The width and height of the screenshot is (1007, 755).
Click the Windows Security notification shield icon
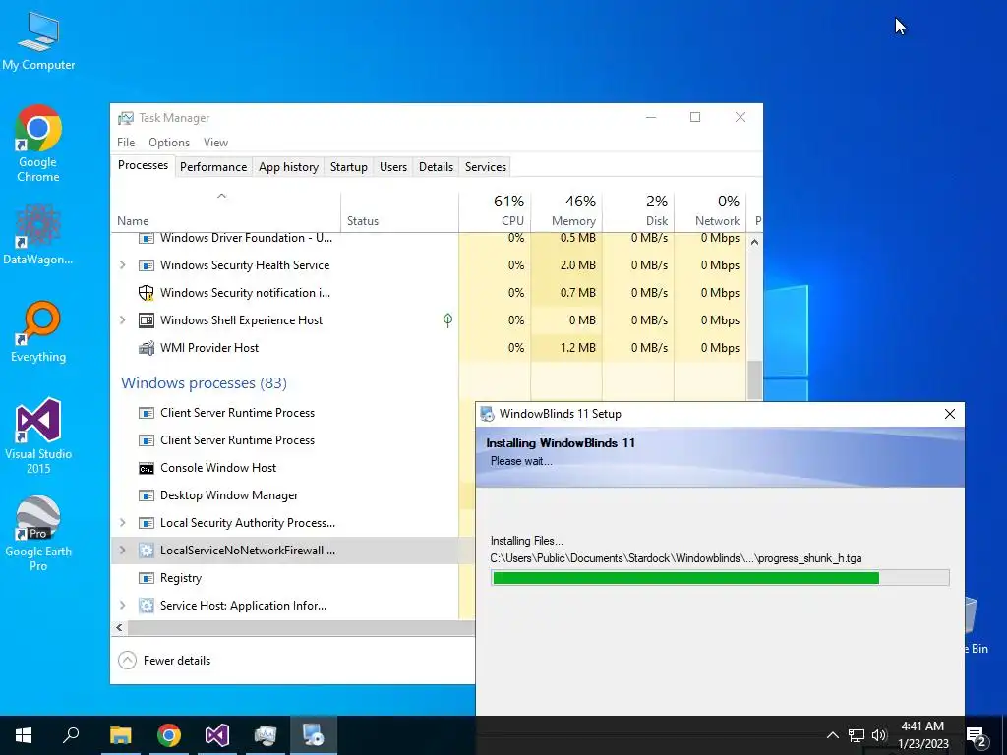pos(147,293)
